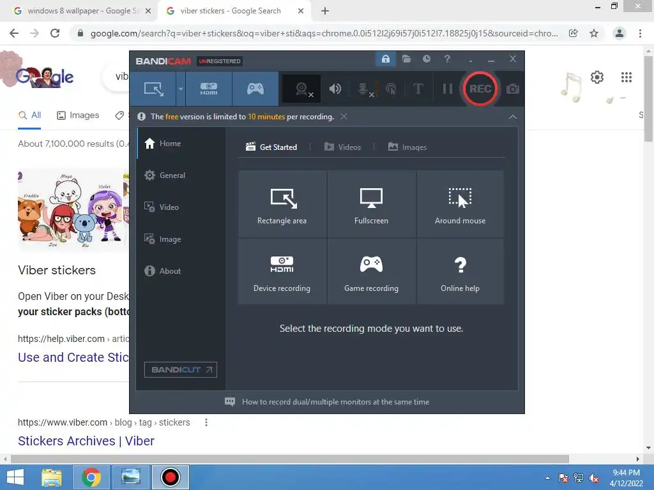Screen dimensions: 654x490
Task: Choose the Fullscreen recording tile
Action: [x=371, y=204]
